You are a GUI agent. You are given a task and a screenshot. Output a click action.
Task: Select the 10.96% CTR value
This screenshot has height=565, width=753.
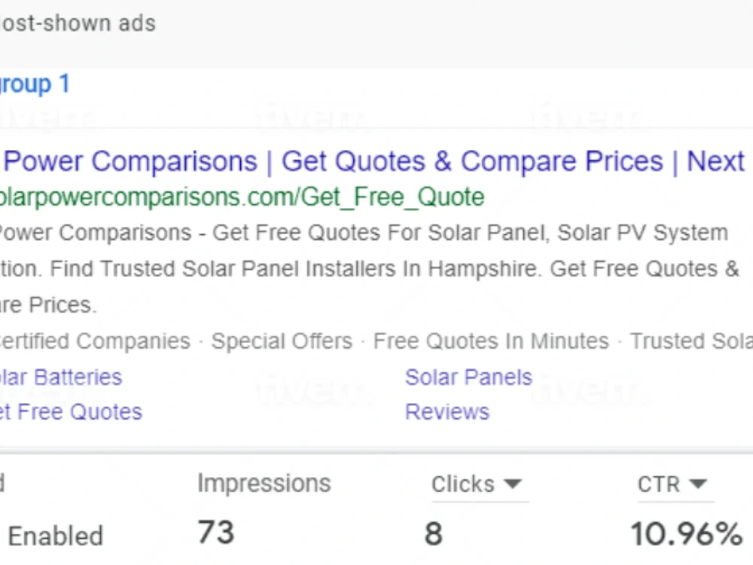coord(687,534)
